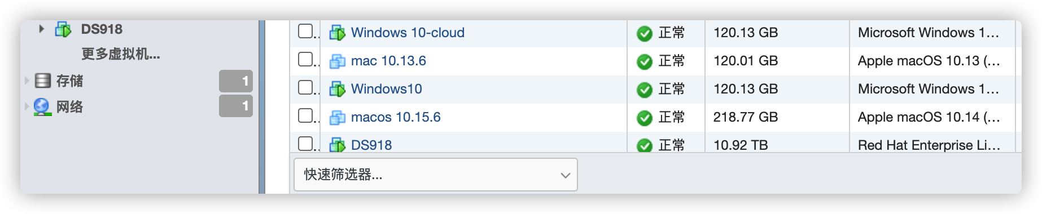Click the network globe icon in the sidebar
The height and width of the screenshot is (214, 1042).
(42, 106)
